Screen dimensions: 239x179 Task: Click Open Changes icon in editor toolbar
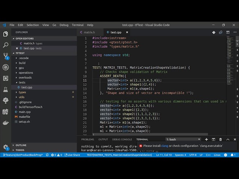click(x=221, y=32)
